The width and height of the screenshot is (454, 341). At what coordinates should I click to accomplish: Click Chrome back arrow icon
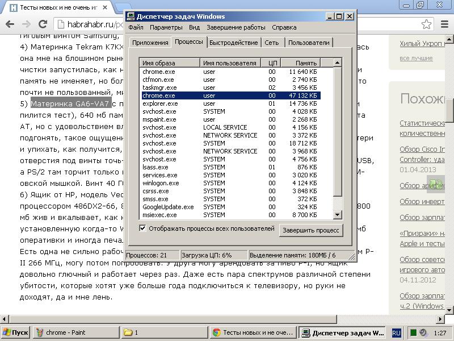point(10,24)
